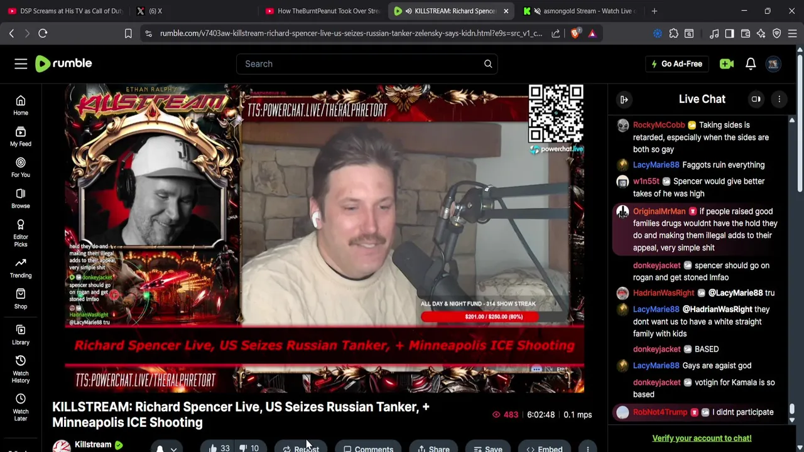
Task: Click the live video player
Action: tap(324, 238)
